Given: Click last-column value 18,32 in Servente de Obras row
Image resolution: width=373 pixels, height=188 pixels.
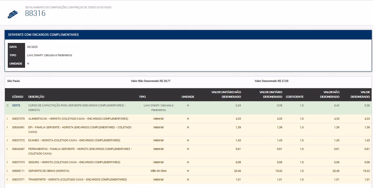Looking at the screenshot, I should click(x=366, y=171).
